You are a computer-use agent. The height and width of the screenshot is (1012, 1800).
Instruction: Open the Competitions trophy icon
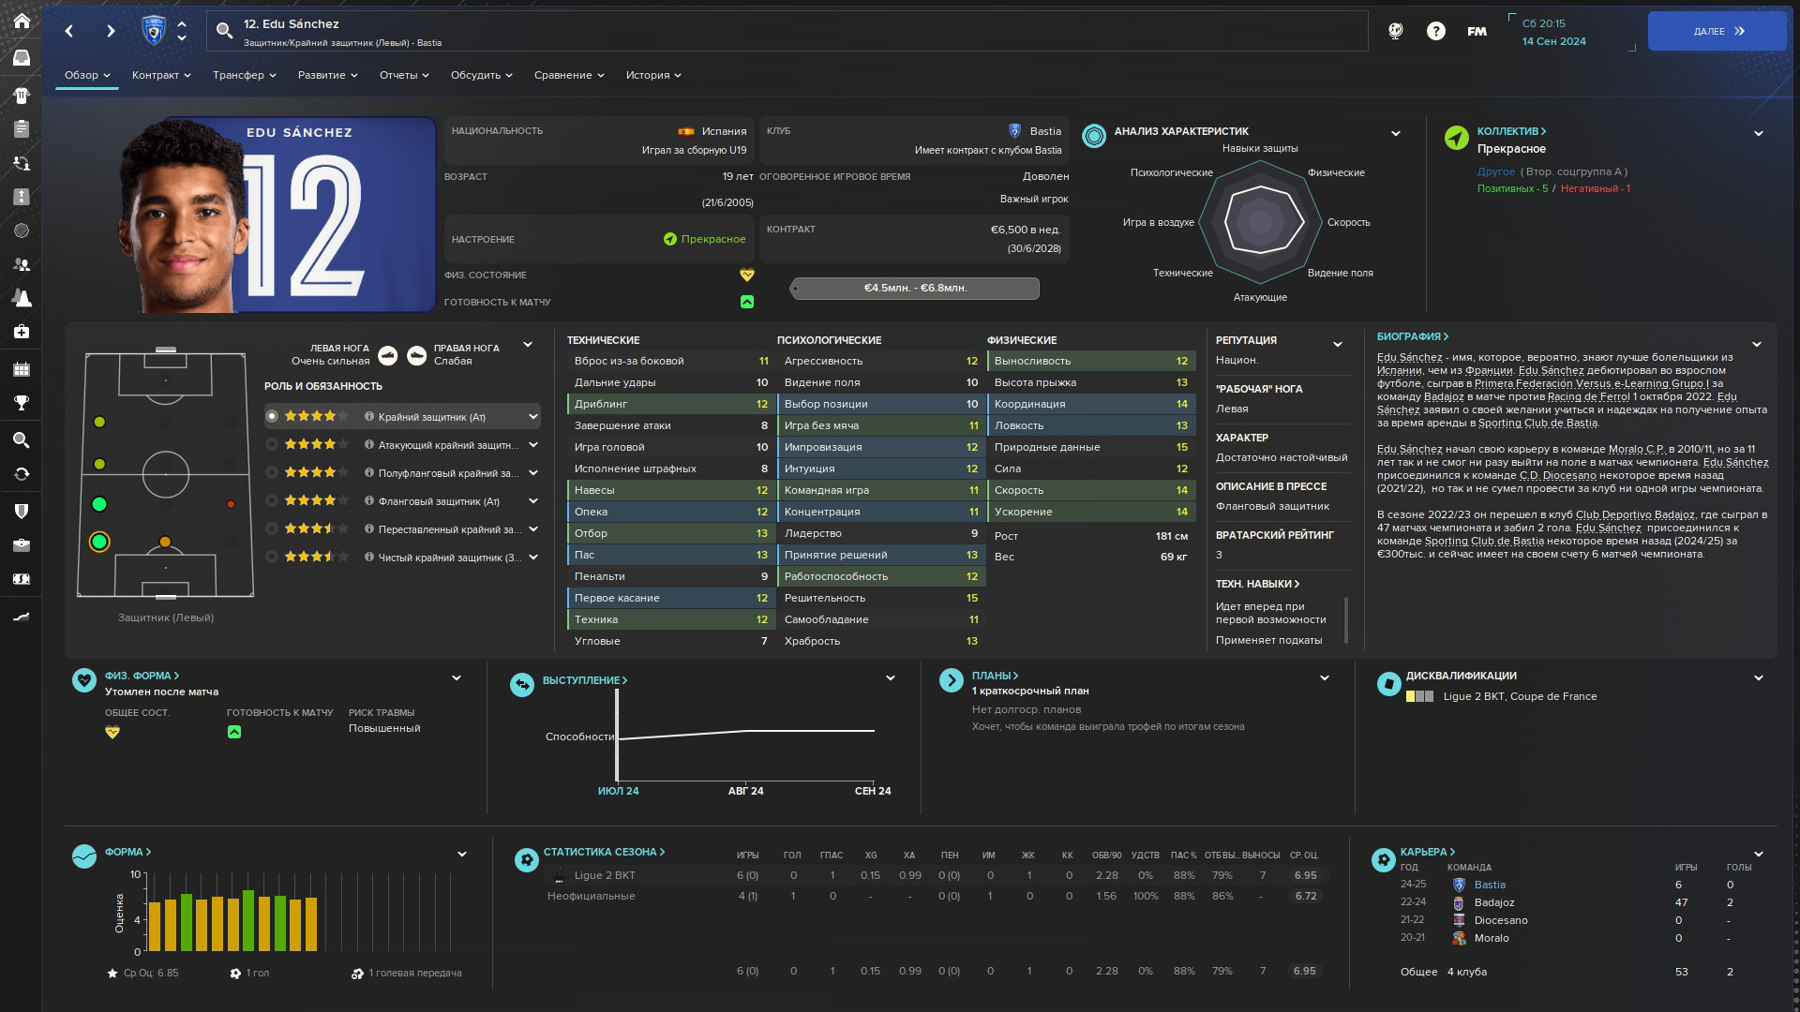click(x=22, y=404)
